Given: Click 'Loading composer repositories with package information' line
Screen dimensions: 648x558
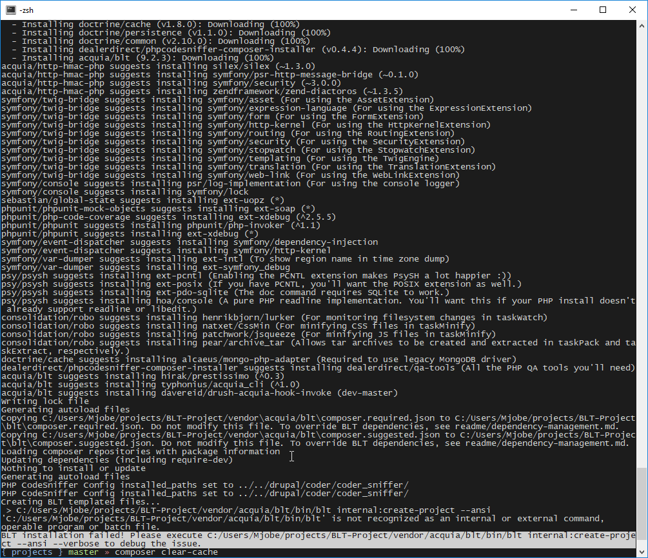Looking at the screenshot, I should click(x=141, y=452).
